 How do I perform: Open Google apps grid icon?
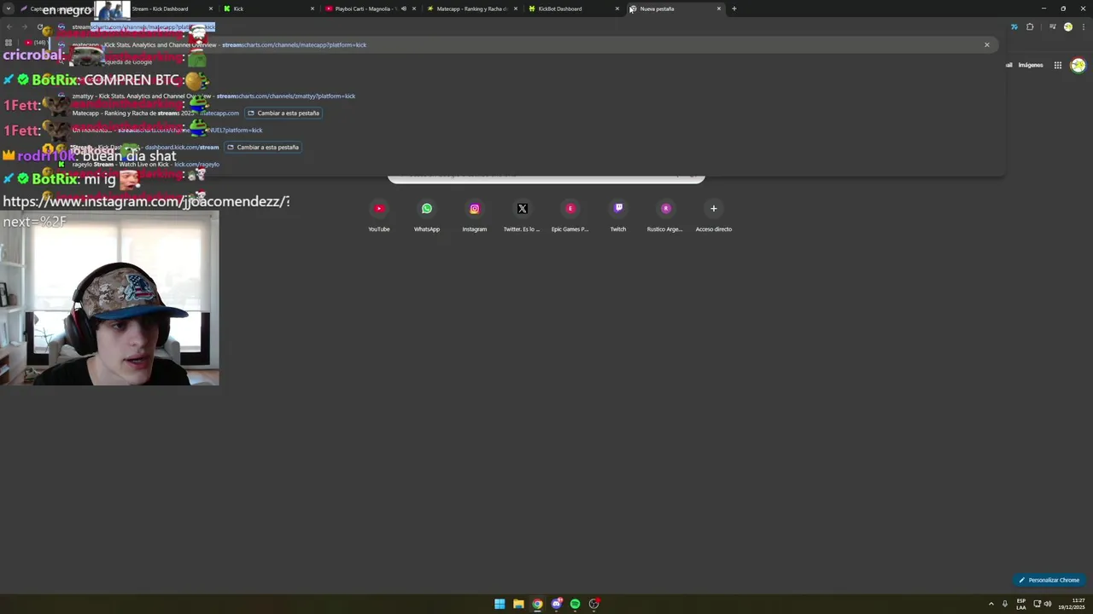point(1057,65)
